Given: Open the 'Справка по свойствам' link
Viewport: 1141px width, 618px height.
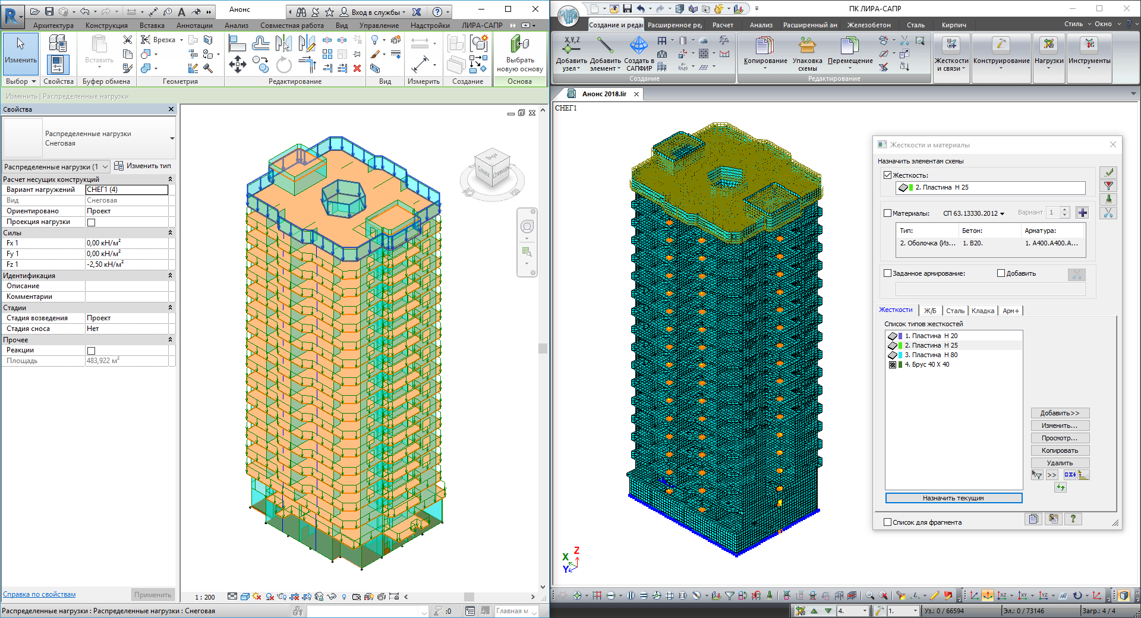Looking at the screenshot, I should click(x=39, y=594).
